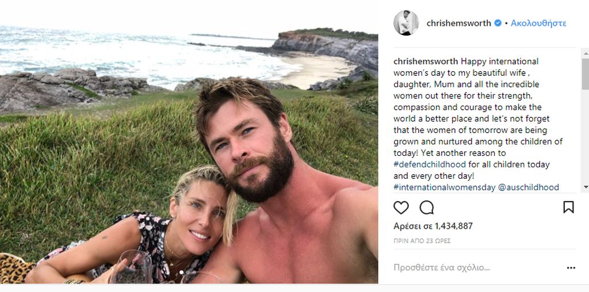Open comments via the speech bubble icon
Screen dimensions: 589x292
tap(427, 207)
